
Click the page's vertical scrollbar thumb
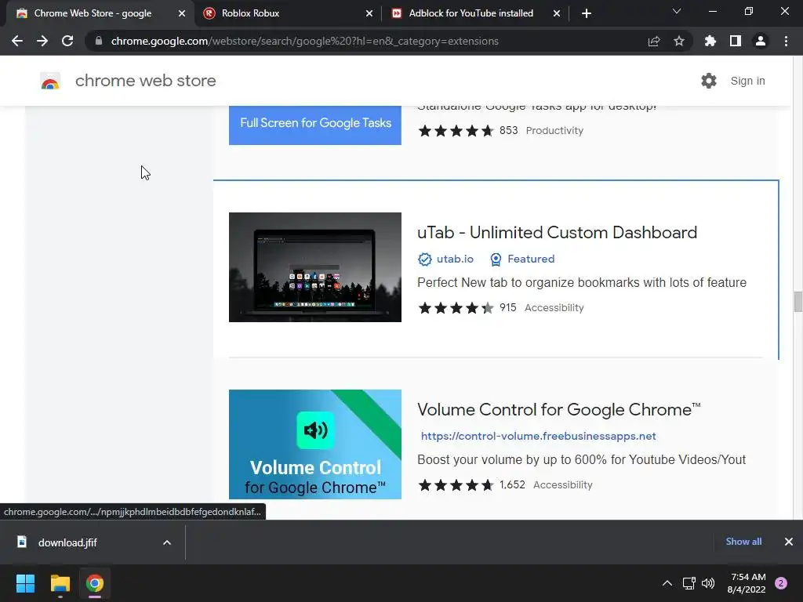[798, 302]
